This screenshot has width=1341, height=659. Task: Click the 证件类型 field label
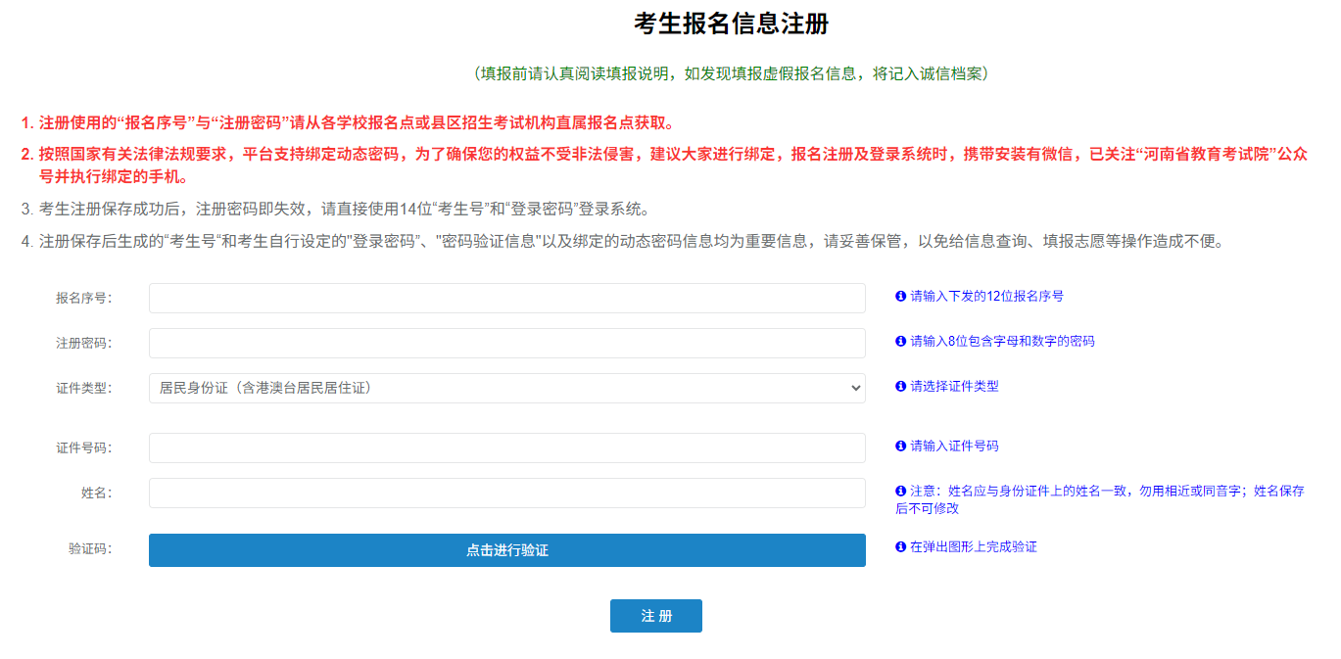tap(83, 388)
